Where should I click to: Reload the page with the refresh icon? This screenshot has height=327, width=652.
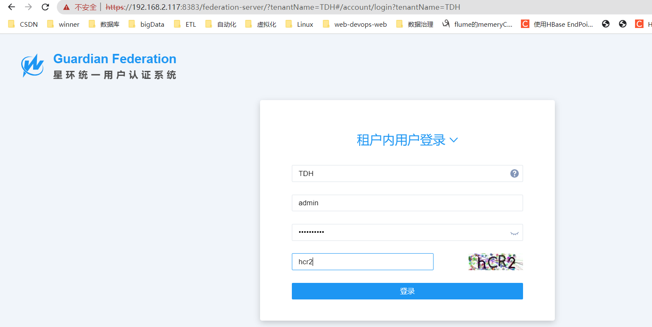[x=45, y=7]
